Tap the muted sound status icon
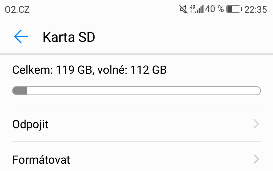The width and height of the screenshot is (273, 171). tap(184, 9)
